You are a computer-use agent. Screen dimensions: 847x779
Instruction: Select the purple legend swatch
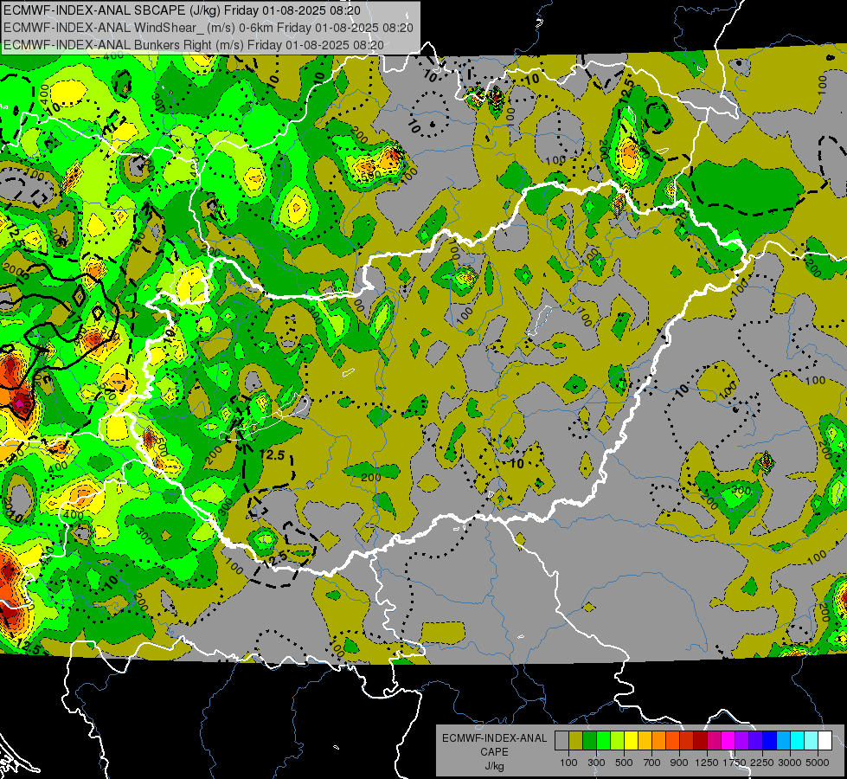tap(741, 740)
